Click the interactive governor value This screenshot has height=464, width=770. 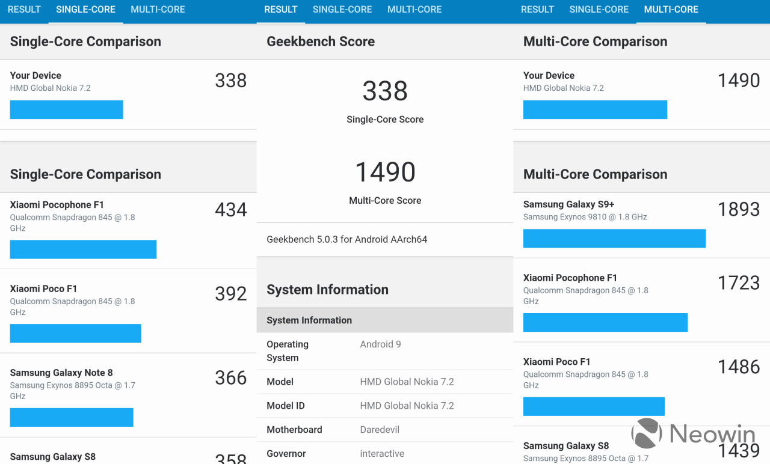(382, 454)
